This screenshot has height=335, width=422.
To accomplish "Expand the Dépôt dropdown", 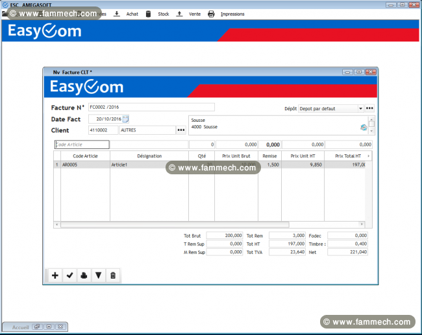I will (x=360, y=108).
